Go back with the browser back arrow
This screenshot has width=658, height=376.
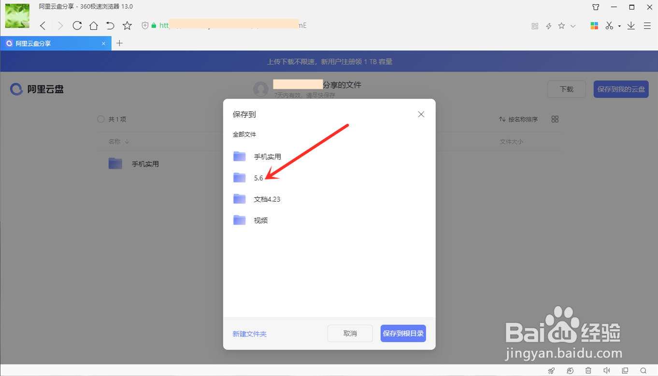click(43, 26)
